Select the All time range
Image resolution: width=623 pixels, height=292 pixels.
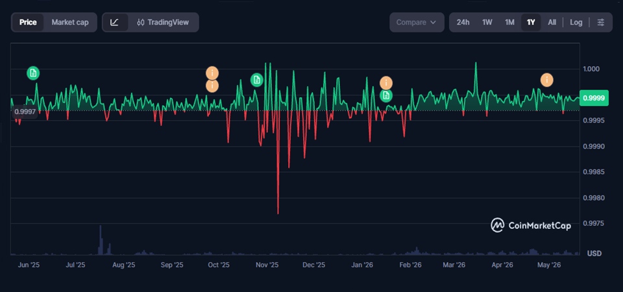click(552, 22)
